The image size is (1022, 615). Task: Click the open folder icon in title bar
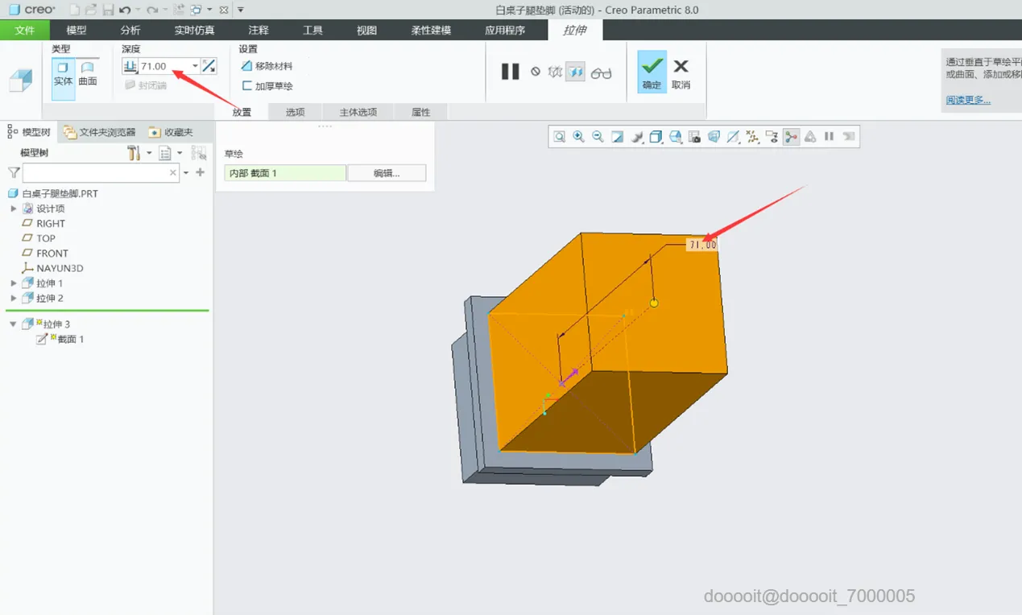(91, 10)
